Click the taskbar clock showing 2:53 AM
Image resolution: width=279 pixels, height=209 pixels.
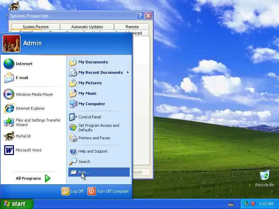point(266,204)
